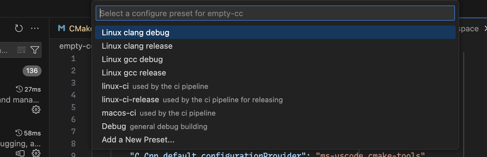Clear the extensions search results
The width and height of the screenshot is (487, 157).
[x=21, y=50]
